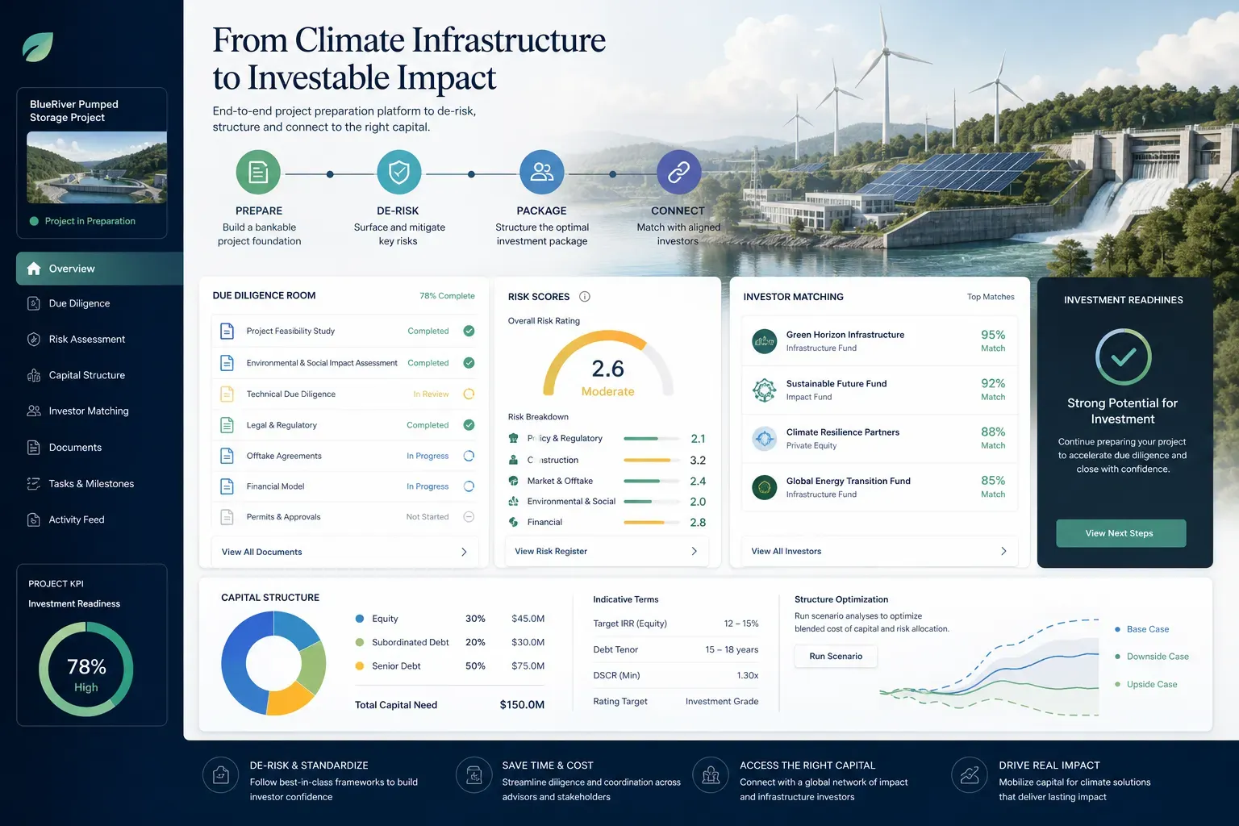Viewport: 1239px width, 826px height.
Task: Click the Global Energy Transition Fund logo
Action: pyautogui.click(x=764, y=487)
